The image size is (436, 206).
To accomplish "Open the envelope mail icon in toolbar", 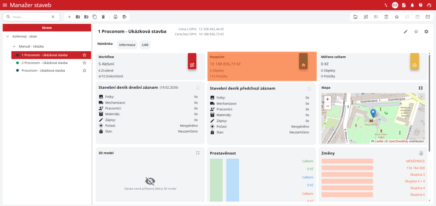I will click(x=427, y=17).
